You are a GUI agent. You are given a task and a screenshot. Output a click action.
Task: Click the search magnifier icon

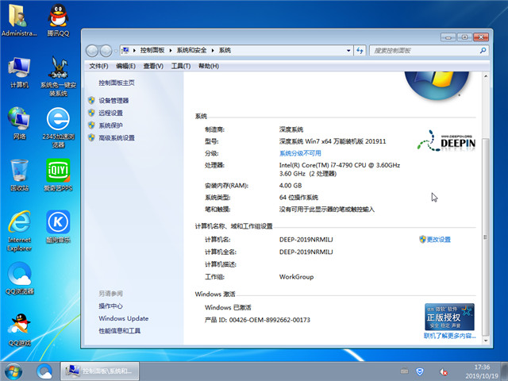click(x=483, y=50)
